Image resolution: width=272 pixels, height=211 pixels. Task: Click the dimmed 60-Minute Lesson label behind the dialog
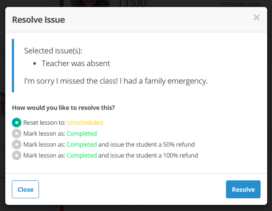click(241, 4)
